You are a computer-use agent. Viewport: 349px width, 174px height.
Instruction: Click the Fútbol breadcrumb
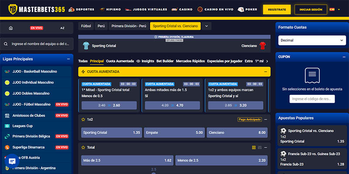pyautogui.click(x=86, y=26)
